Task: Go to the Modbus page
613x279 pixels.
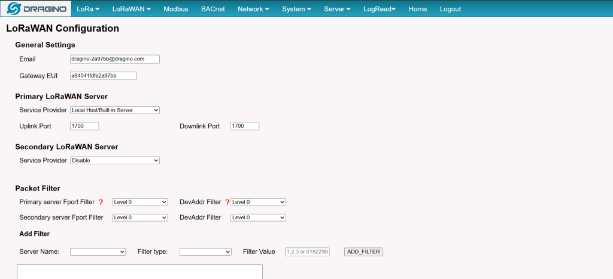Action: click(x=176, y=9)
